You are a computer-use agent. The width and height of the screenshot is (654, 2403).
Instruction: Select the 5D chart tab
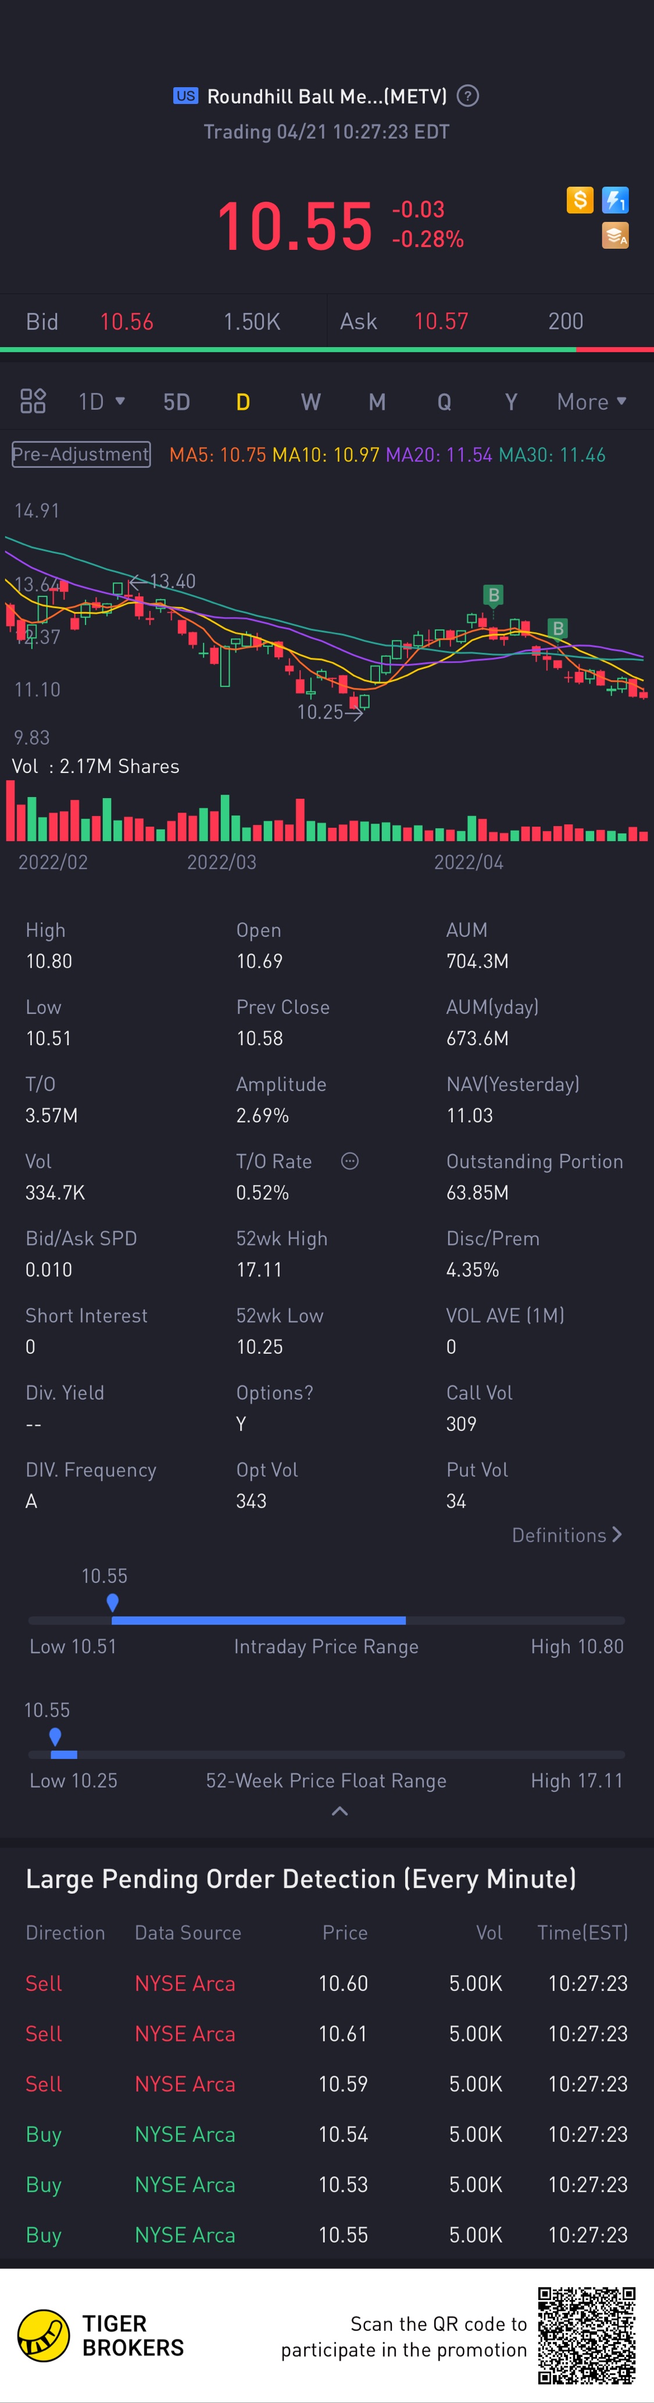point(176,402)
